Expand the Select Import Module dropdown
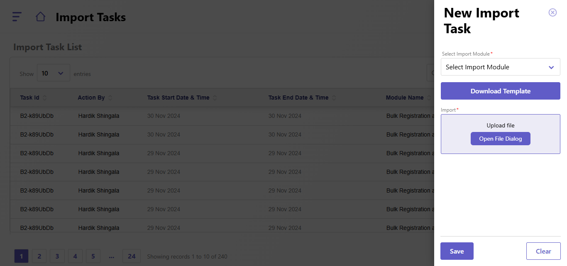The height and width of the screenshot is (266, 567). (x=500, y=67)
